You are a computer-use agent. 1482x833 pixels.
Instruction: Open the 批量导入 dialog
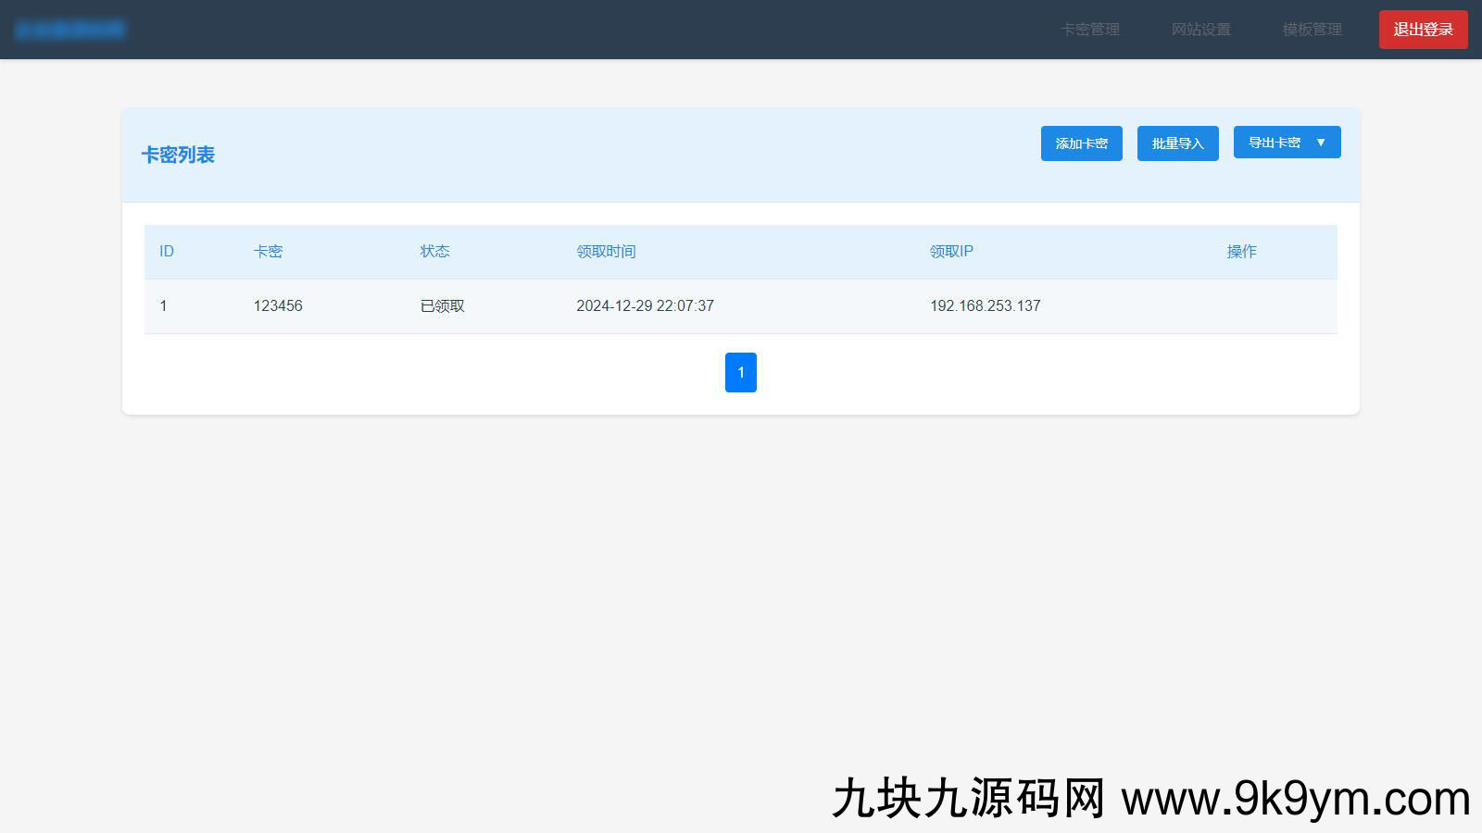point(1177,143)
